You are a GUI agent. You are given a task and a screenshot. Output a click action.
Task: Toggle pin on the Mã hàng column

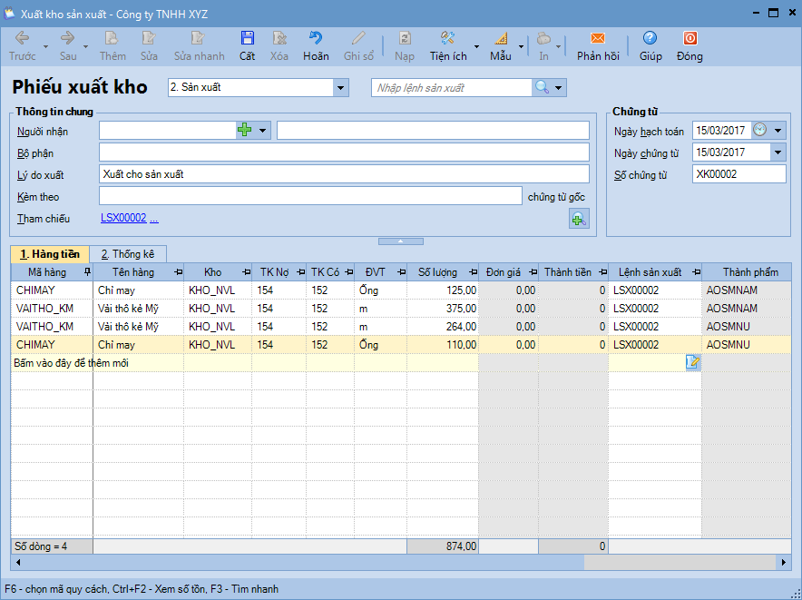tap(87, 272)
